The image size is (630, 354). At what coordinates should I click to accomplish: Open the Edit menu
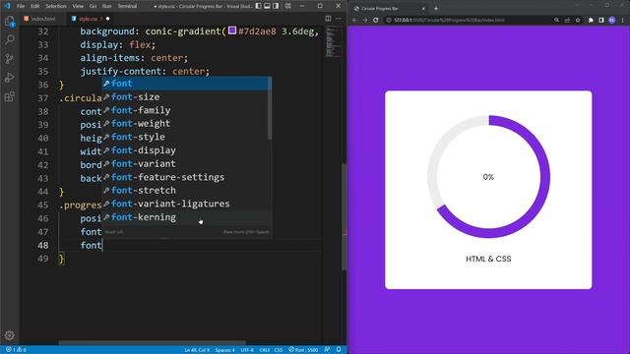[x=35, y=6]
